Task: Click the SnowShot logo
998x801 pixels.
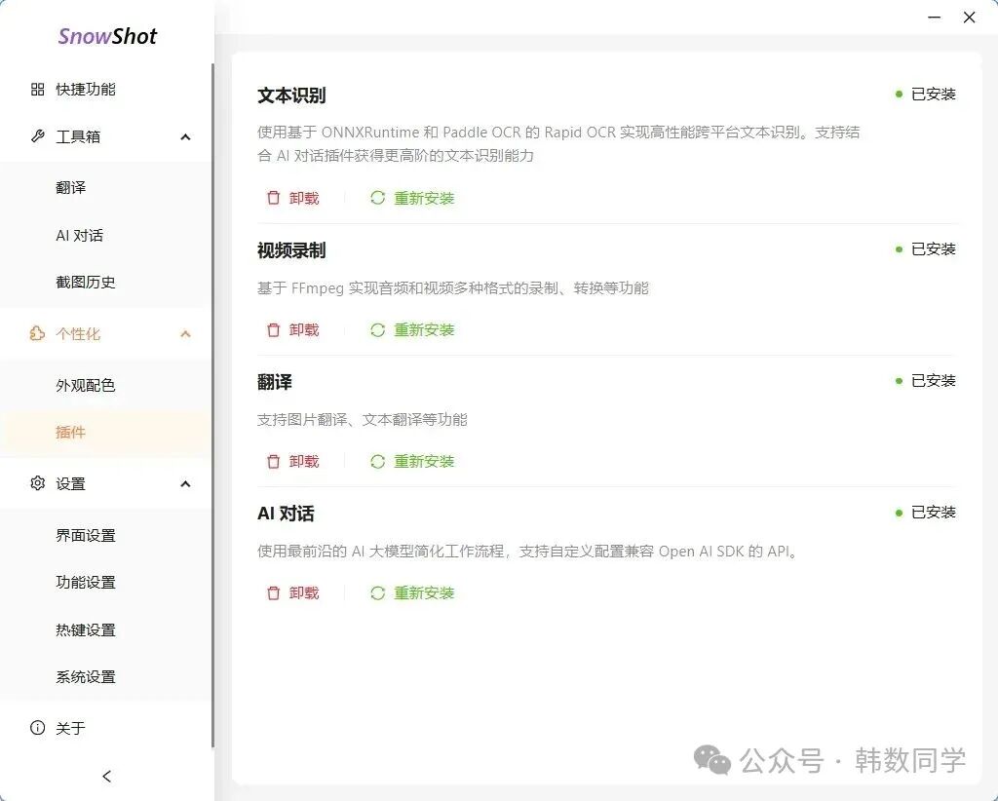Action: tap(107, 36)
